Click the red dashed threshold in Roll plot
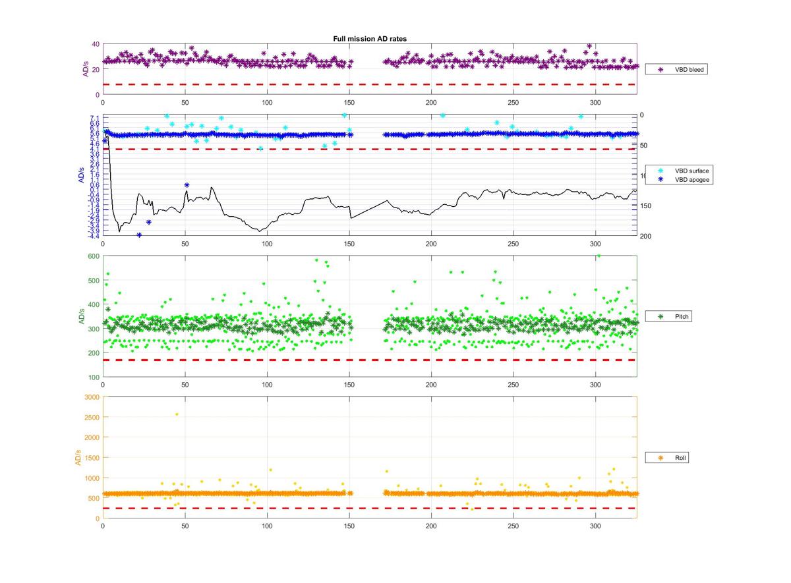 click(369, 509)
